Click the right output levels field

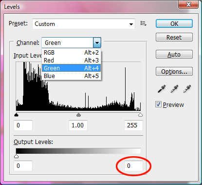(x=133, y=166)
